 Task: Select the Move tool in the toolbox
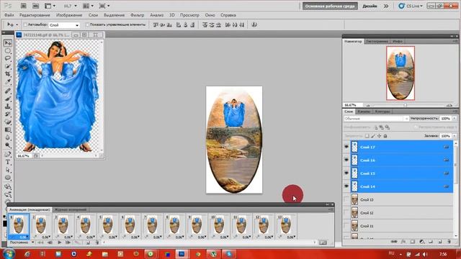tap(8, 43)
